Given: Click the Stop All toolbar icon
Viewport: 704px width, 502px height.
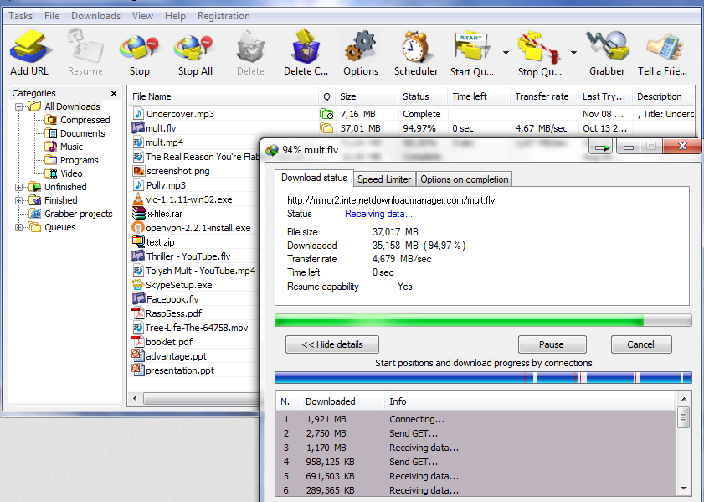Looking at the screenshot, I should [195, 48].
